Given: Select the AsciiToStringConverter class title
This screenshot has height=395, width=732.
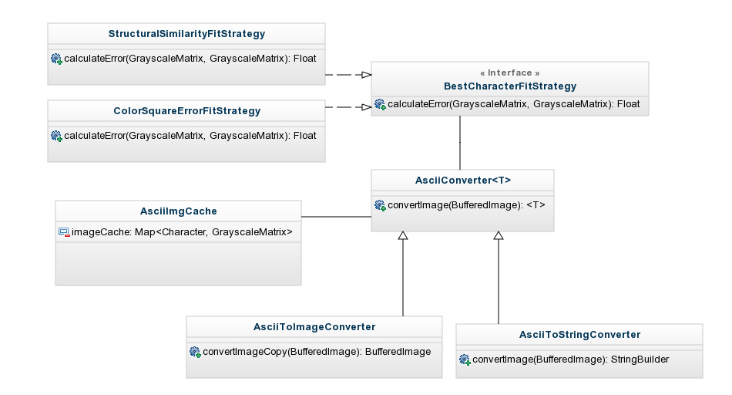Looking at the screenshot, I should pyautogui.click(x=579, y=335).
